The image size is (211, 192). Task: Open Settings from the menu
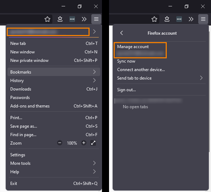tap(54, 155)
